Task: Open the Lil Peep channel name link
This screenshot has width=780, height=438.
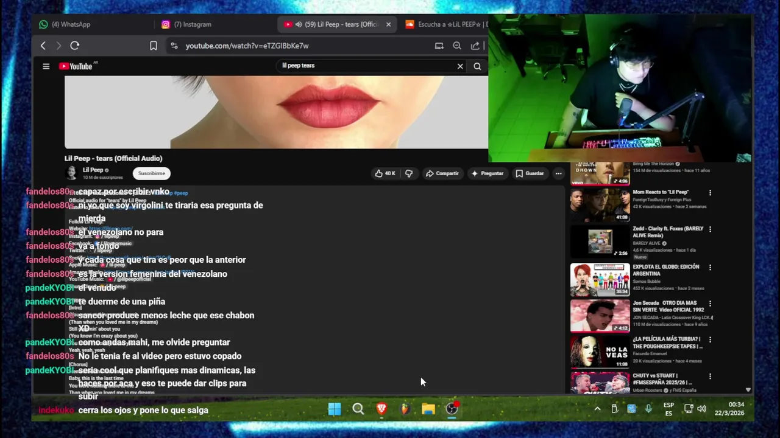Action: click(x=93, y=170)
